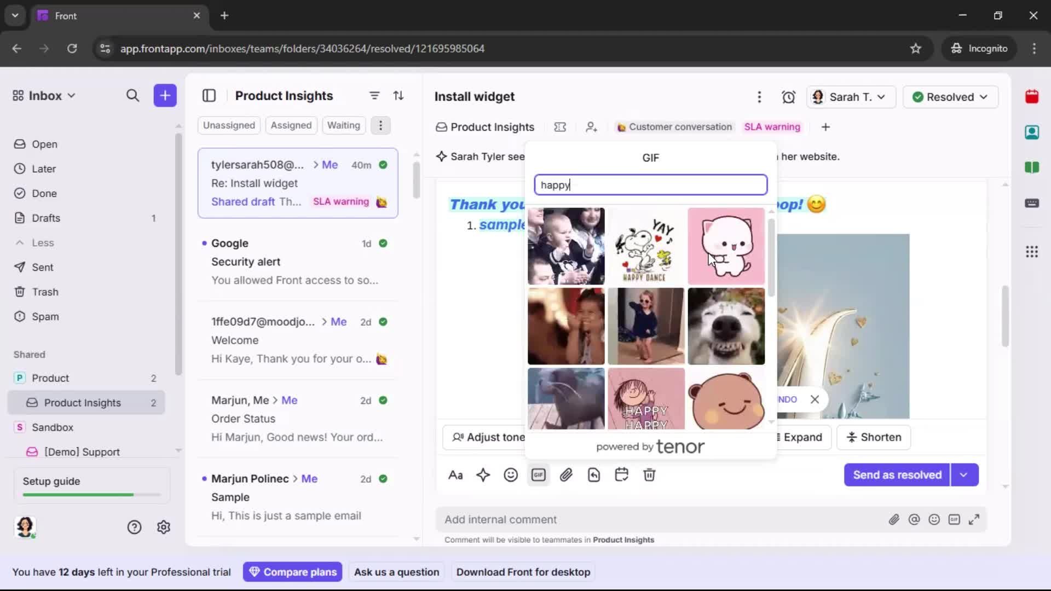Click the Compare plans button
This screenshot has height=591, width=1051.
tap(292, 572)
